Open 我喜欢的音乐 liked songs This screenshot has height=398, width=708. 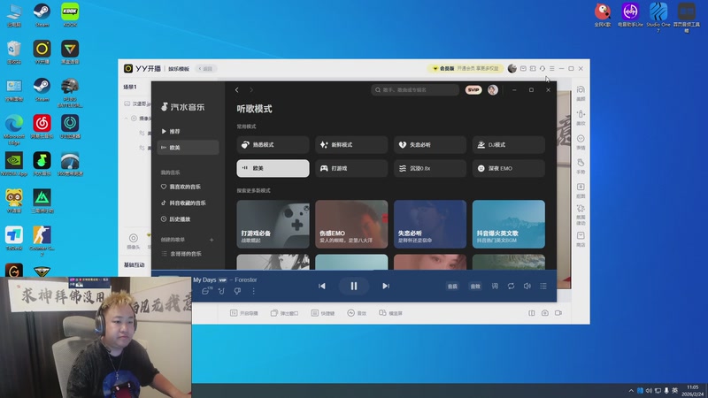coord(188,187)
